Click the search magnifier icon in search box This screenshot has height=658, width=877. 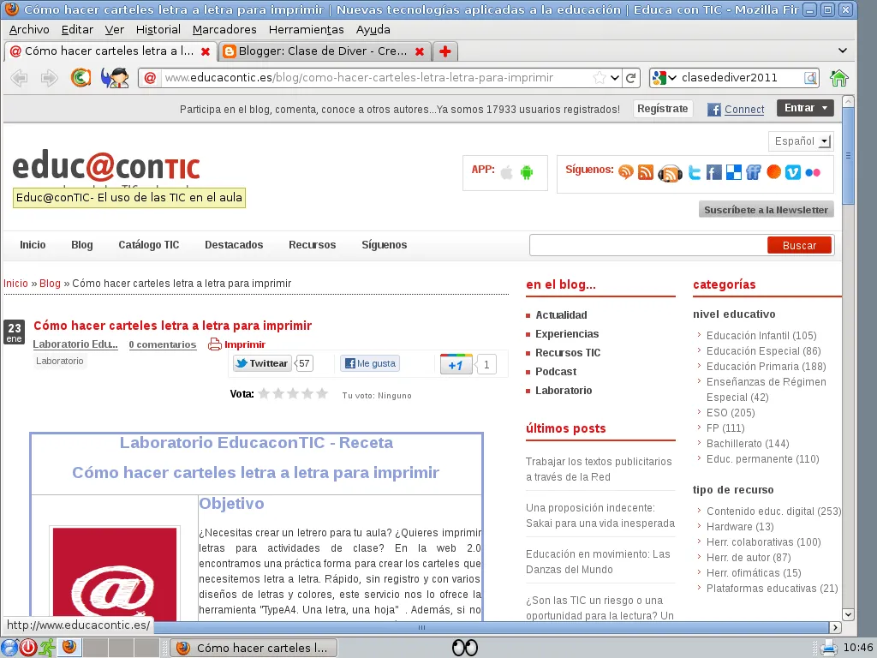(x=810, y=78)
